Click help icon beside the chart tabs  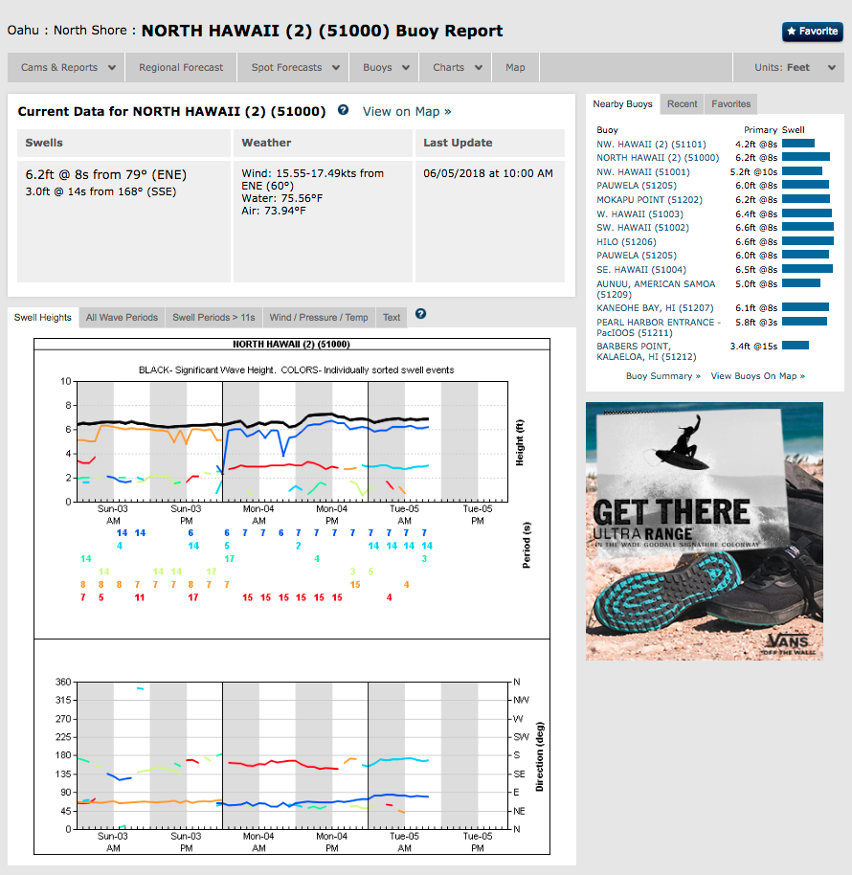(x=420, y=314)
